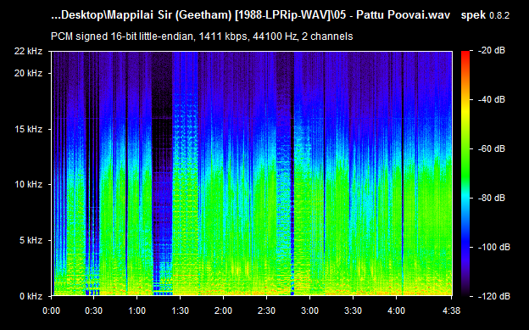Select the 1:00 time marker

tap(137, 310)
